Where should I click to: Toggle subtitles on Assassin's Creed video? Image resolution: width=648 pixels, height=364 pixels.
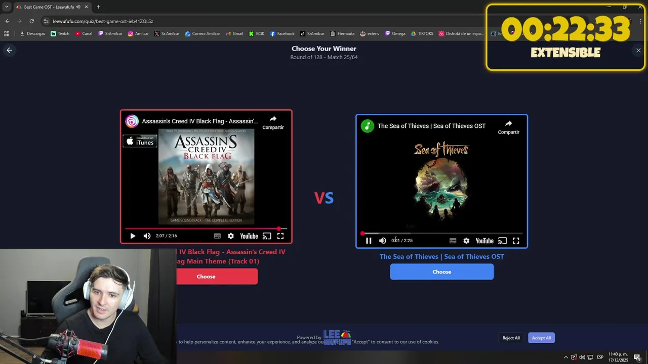(217, 236)
